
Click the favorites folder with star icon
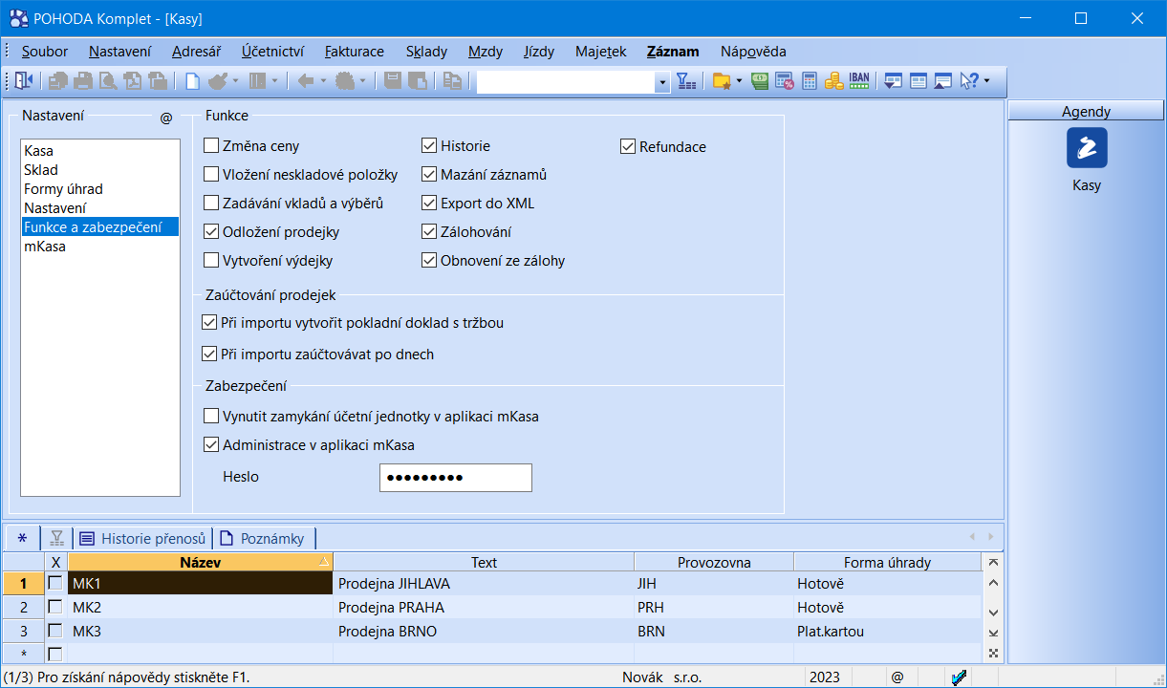(x=723, y=81)
